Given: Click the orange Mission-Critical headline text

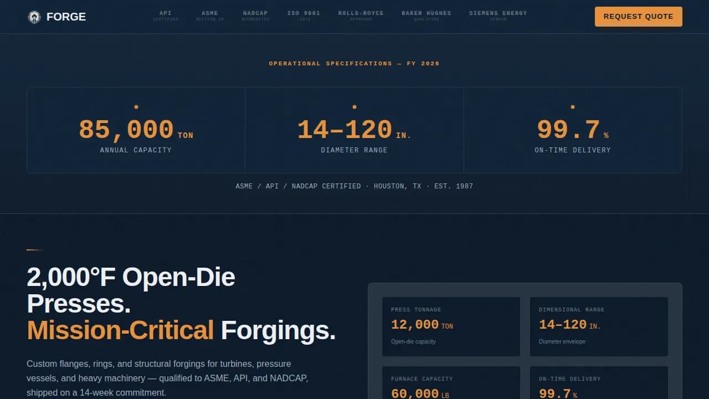Looking at the screenshot, I should [x=120, y=330].
